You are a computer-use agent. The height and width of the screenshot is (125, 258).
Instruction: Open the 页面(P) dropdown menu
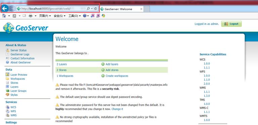(x=45, y=16)
